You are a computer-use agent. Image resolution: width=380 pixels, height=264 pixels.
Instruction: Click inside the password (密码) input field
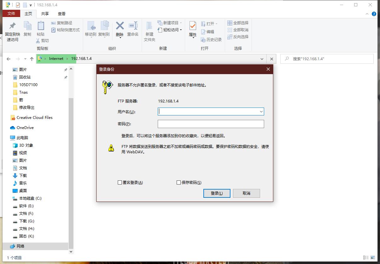[x=210, y=124]
